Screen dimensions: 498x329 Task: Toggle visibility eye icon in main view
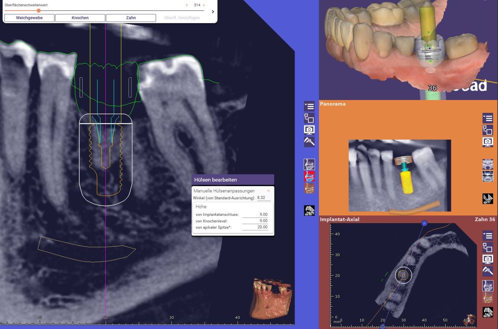point(309,211)
